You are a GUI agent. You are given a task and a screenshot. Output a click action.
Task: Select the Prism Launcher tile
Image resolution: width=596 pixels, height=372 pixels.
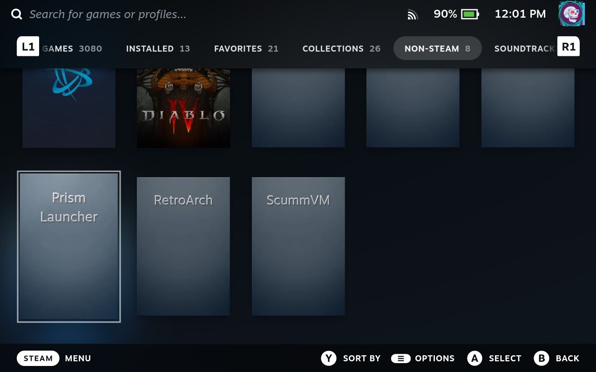click(x=69, y=246)
